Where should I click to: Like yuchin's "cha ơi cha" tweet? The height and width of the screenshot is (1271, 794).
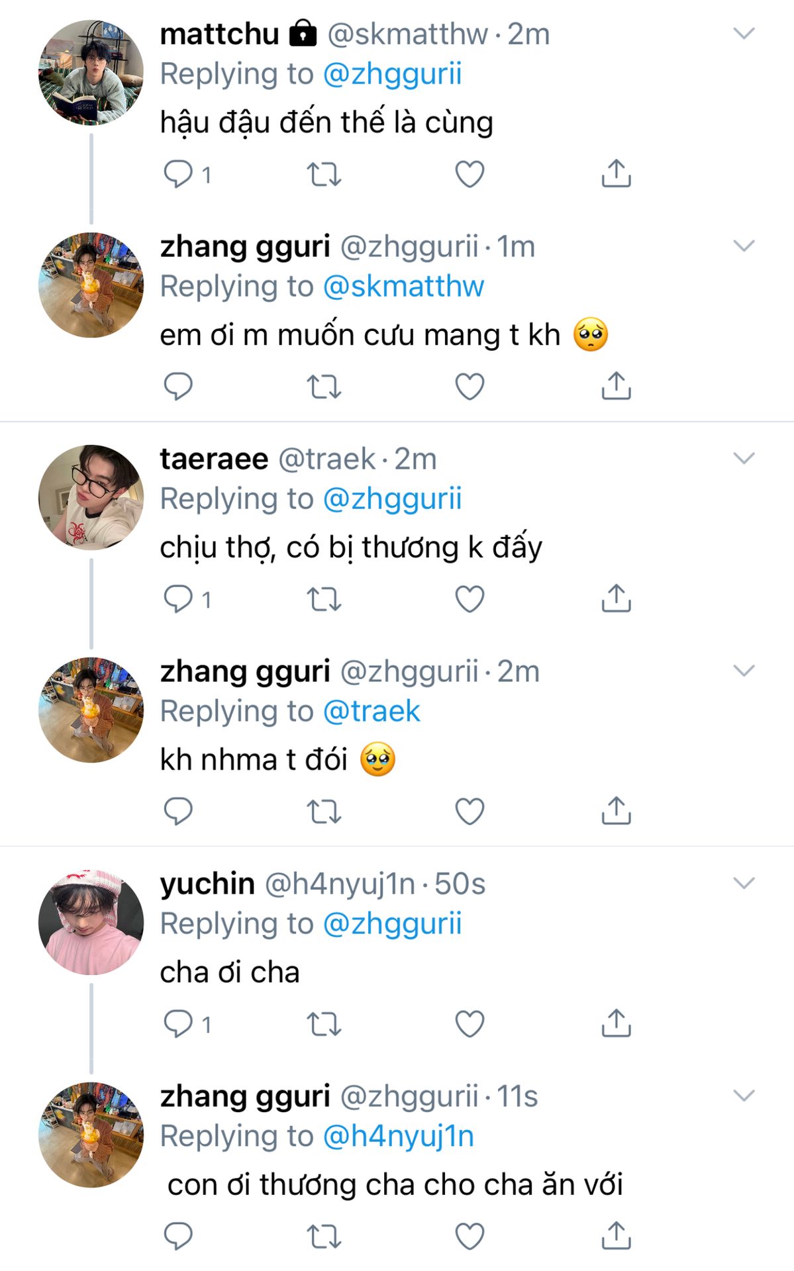(x=470, y=1023)
